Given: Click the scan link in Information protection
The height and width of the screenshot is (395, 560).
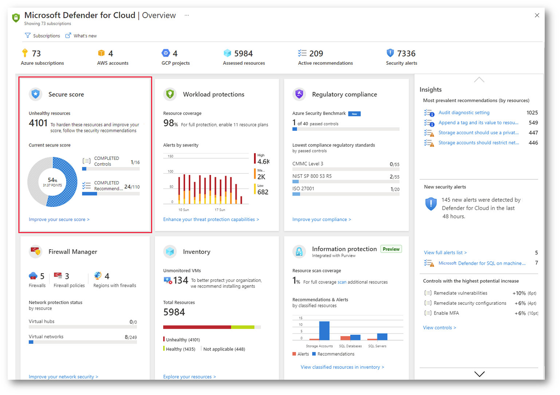Looking at the screenshot, I should (342, 282).
